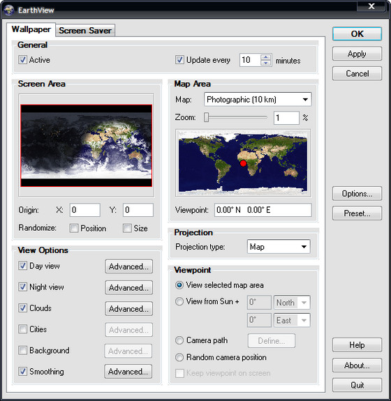Increase update minutes with the up spinner arrow
Viewport: 391px width, 401px height.
tap(266, 57)
